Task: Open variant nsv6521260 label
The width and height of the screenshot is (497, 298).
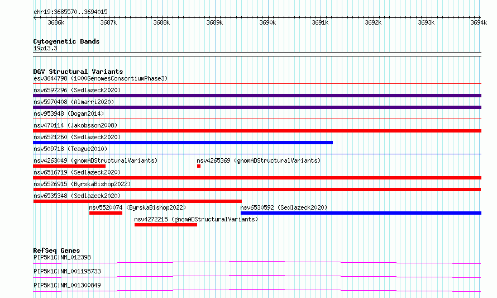Action: (x=77, y=137)
